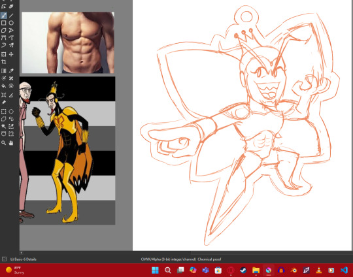Select the Freehand Selection tool
The image size is (353, 277).
pos(11,119)
